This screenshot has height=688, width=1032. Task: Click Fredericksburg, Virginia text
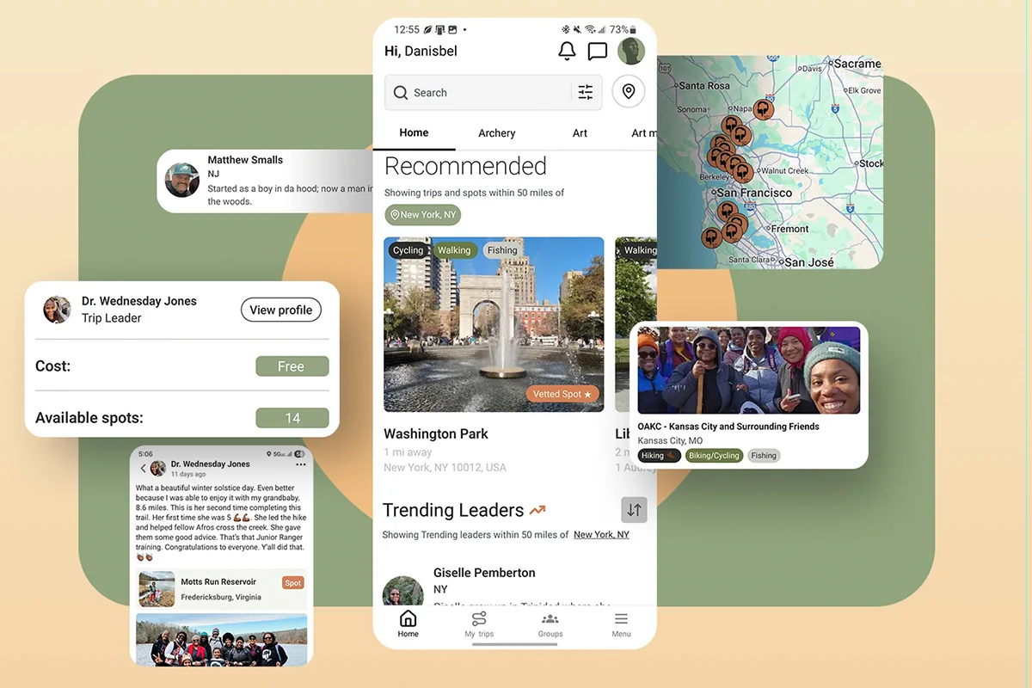tap(221, 598)
